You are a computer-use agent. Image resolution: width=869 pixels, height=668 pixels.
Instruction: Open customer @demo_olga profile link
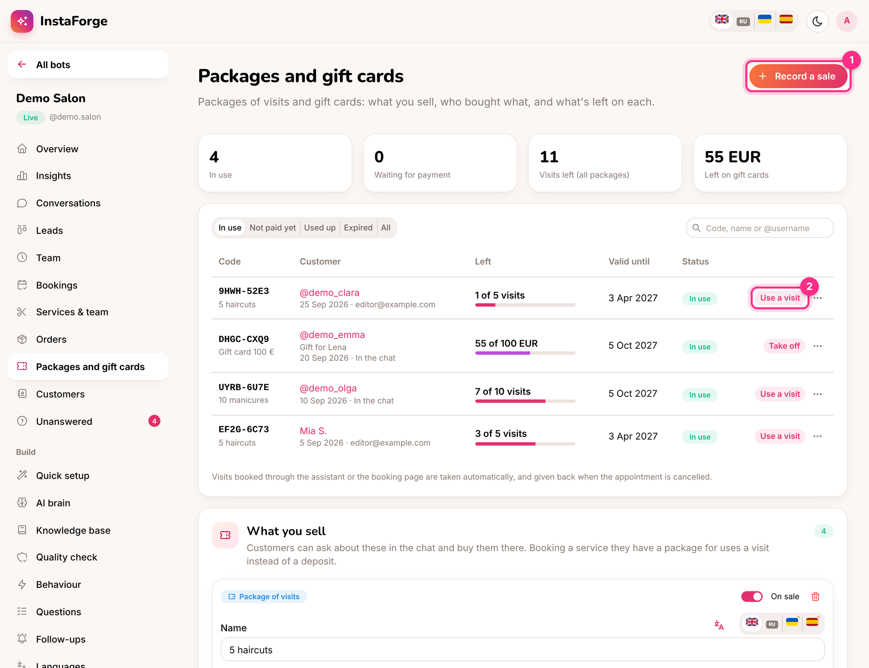coord(328,388)
